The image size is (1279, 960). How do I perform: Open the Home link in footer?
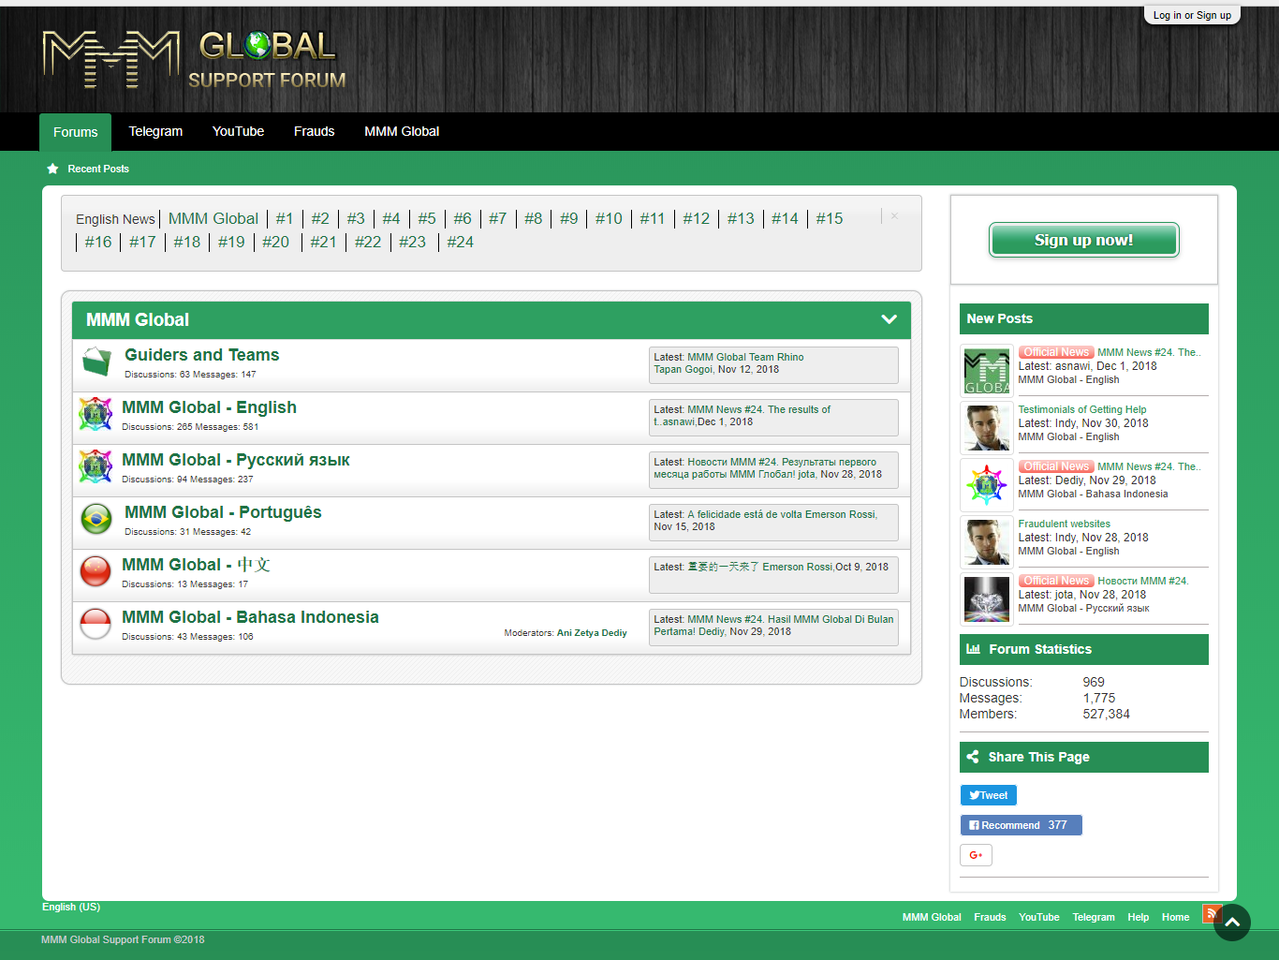1175,917
